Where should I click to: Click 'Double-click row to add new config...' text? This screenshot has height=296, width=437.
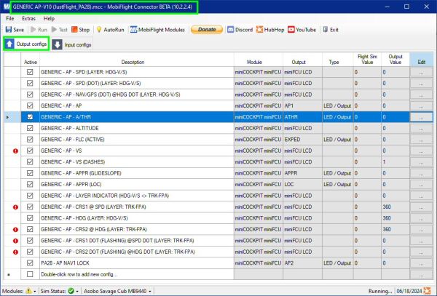(79, 274)
